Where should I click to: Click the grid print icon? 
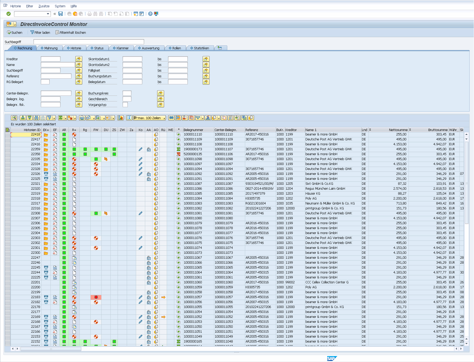coord(82,118)
